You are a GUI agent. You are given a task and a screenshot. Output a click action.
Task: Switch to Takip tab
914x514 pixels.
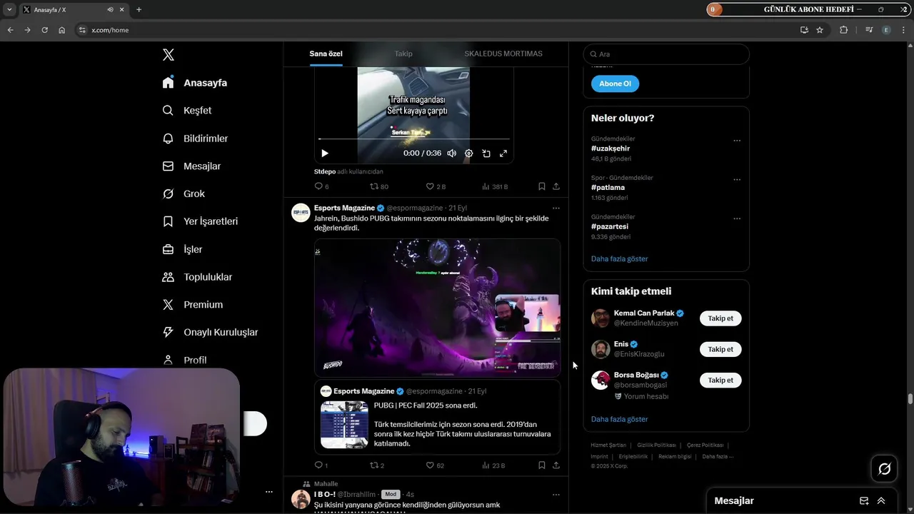pos(403,54)
